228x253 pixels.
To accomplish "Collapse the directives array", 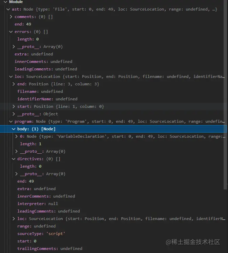I will tap(14, 159).
